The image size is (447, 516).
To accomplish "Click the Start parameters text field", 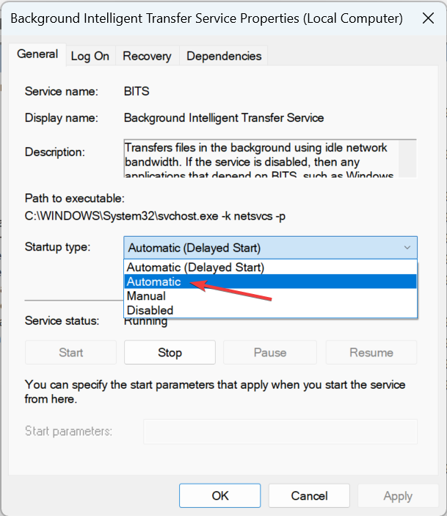I will point(280,431).
